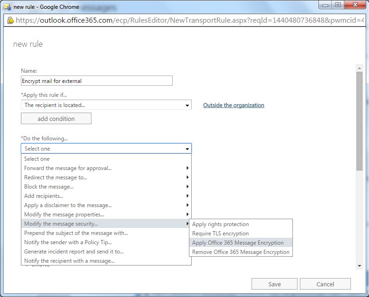Click inside the rule Name field
The height and width of the screenshot is (297, 369).
pyautogui.click(x=97, y=81)
